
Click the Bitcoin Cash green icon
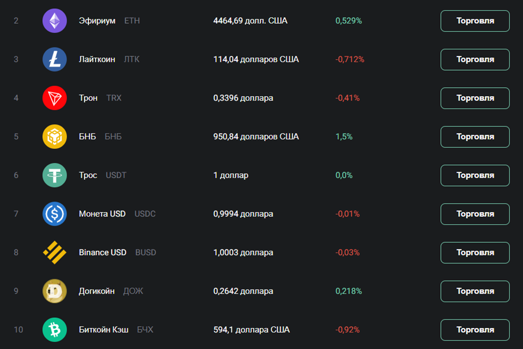55,330
